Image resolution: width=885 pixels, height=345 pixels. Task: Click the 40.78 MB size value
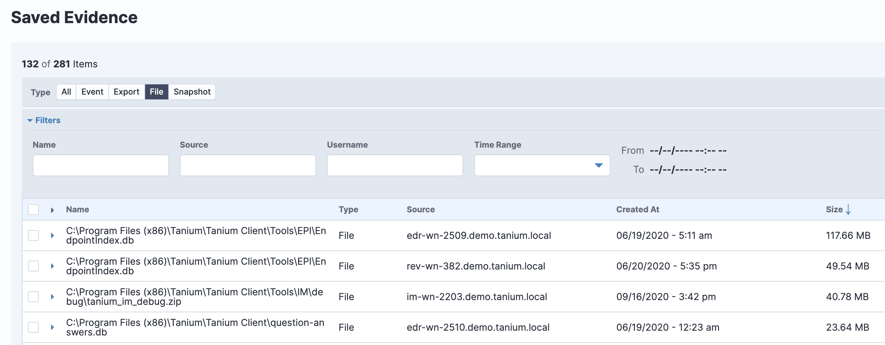pyautogui.click(x=847, y=297)
